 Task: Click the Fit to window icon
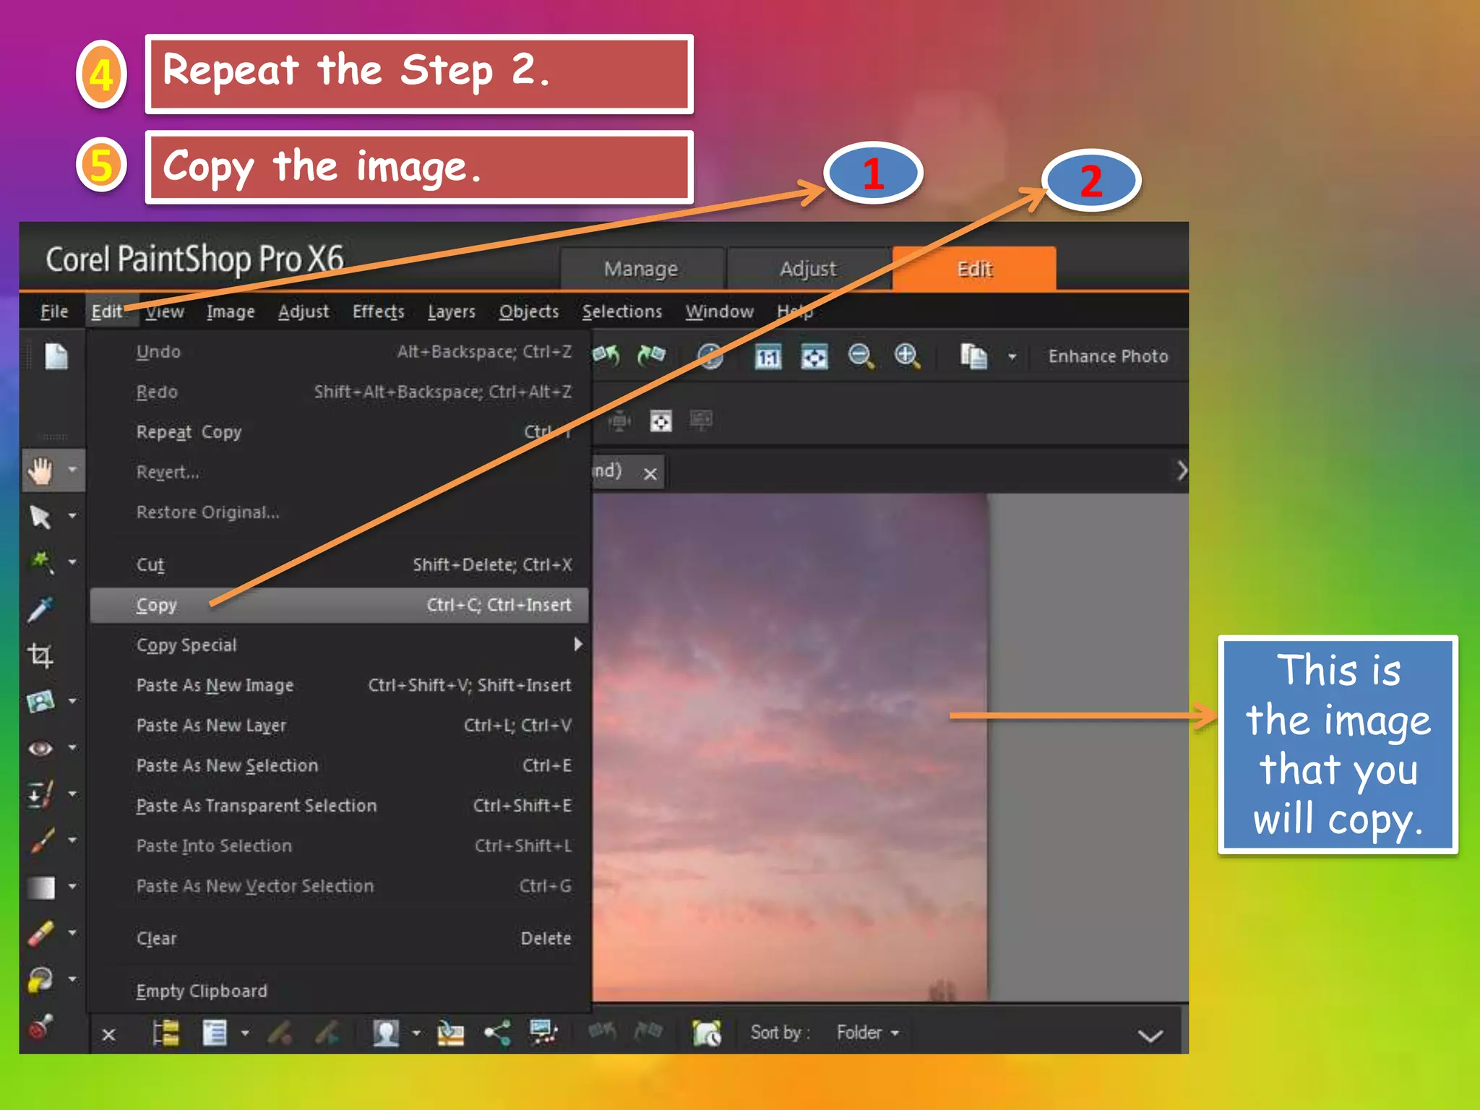pyautogui.click(x=814, y=357)
